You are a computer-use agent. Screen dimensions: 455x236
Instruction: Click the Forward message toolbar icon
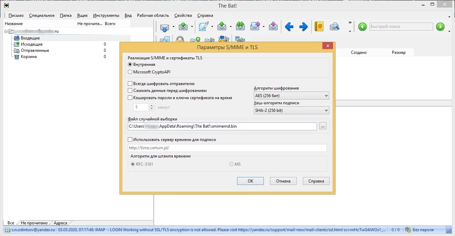(x=255, y=27)
